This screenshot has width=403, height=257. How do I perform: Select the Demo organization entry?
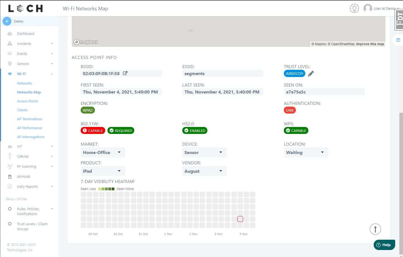29,21
